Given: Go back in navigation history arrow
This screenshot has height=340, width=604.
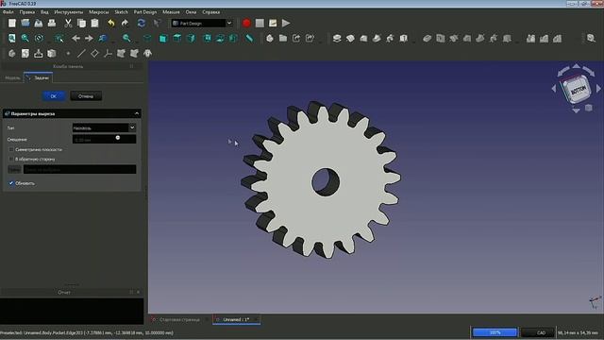Looking at the screenshot, I should 75,38.
